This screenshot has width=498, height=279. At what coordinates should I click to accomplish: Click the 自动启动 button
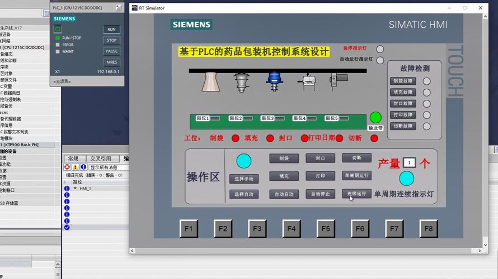[284, 194]
